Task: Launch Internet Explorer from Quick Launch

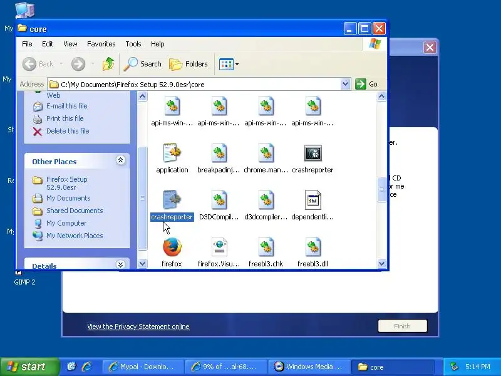Action: pyautogui.click(x=86, y=367)
